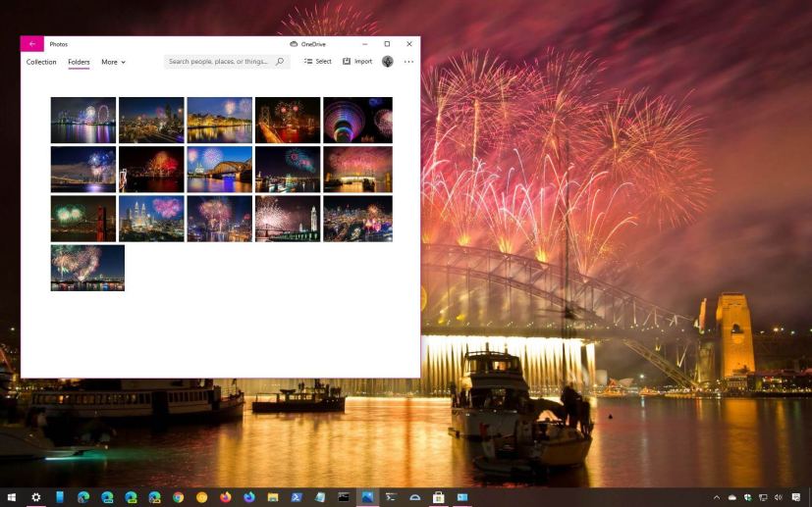Click the volume speaker tray icon

778,498
